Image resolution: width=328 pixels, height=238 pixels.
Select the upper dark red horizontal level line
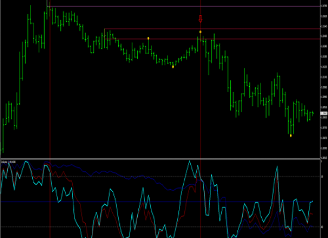pos(212,29)
